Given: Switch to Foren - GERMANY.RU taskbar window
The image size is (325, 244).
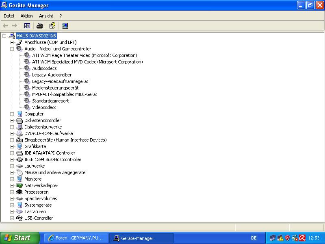Looking at the screenshot, I should [x=76, y=238].
